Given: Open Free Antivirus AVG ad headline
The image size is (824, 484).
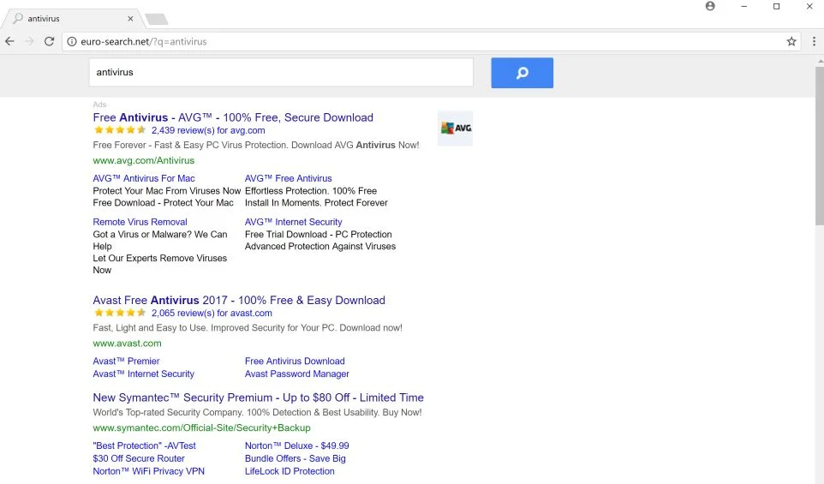Looking at the screenshot, I should click(x=233, y=117).
